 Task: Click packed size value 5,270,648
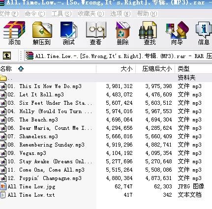pos(158,161)
